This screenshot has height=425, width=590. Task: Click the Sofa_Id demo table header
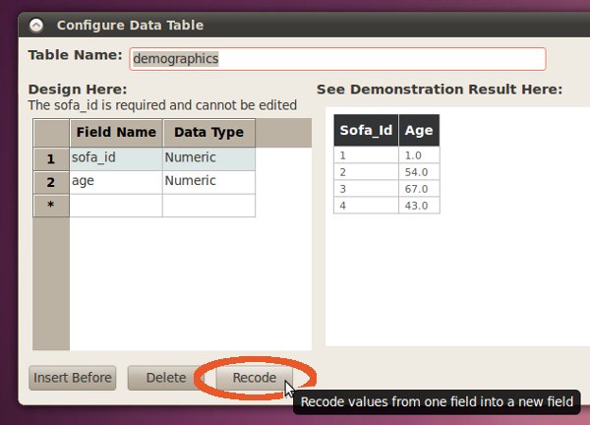tap(366, 130)
